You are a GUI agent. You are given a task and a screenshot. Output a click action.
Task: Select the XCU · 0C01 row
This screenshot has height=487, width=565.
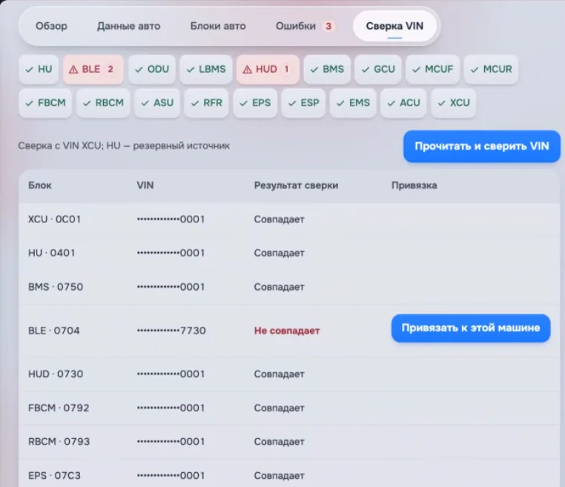[x=289, y=219]
